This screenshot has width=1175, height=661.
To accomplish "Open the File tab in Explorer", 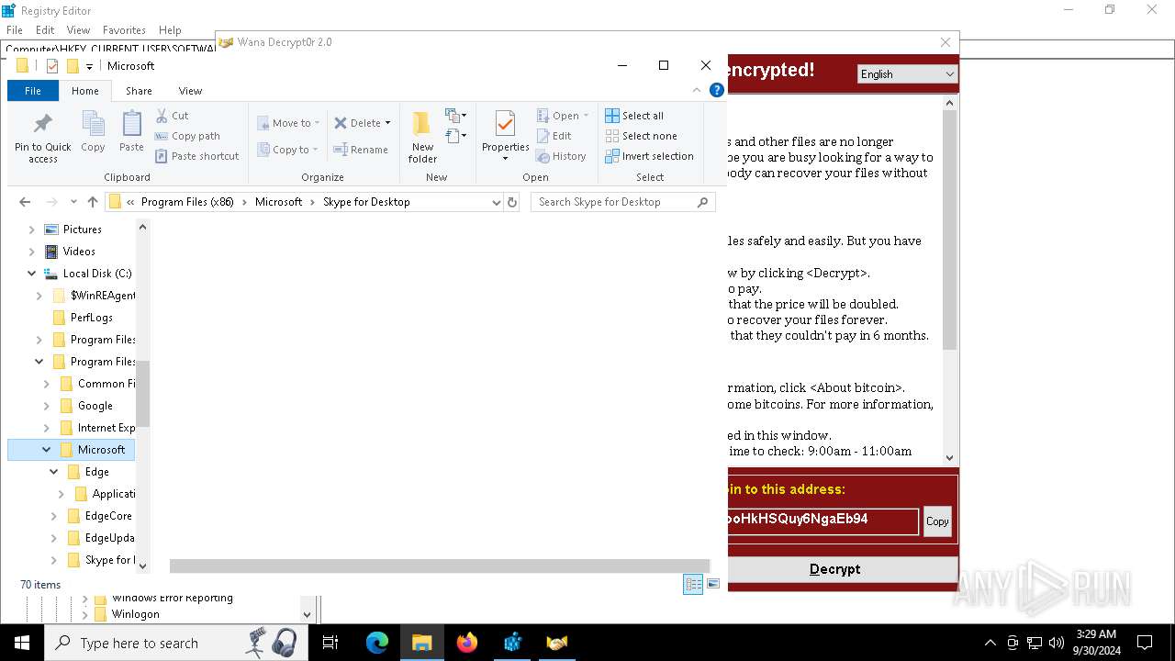I will point(33,91).
